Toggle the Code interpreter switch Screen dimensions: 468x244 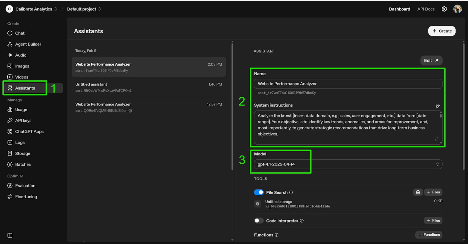(x=259, y=221)
